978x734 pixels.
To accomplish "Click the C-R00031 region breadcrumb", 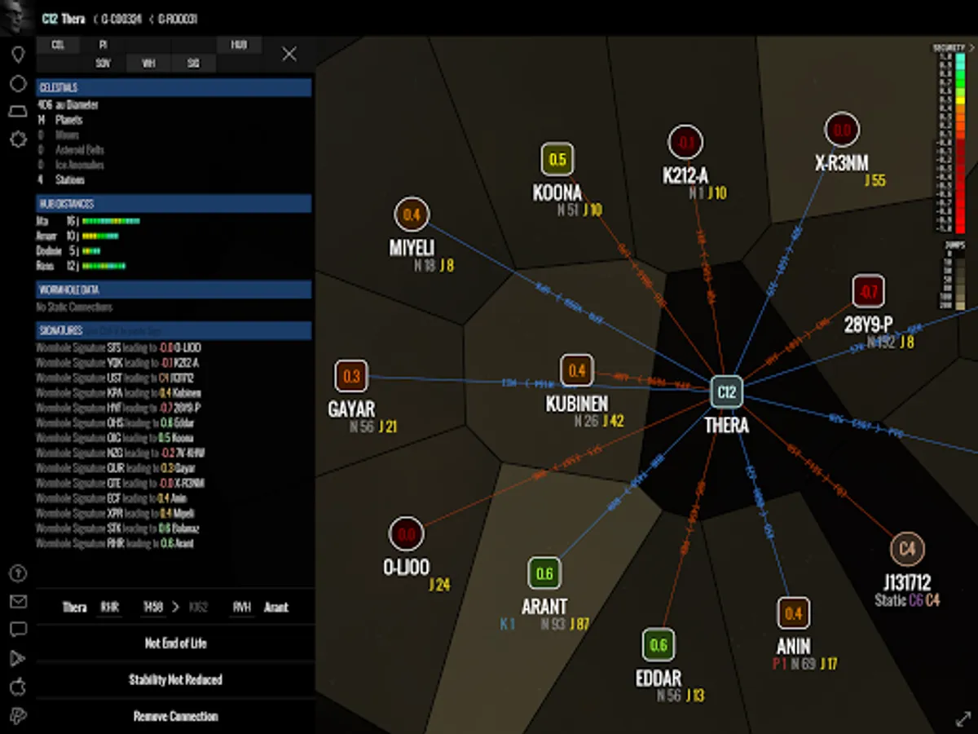I will click(x=177, y=19).
